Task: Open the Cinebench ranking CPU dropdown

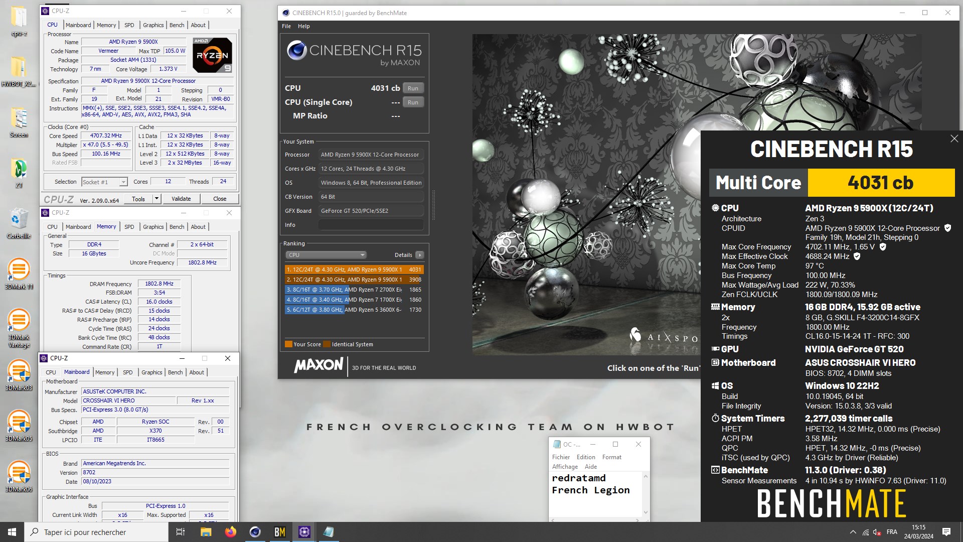Action: click(x=326, y=255)
